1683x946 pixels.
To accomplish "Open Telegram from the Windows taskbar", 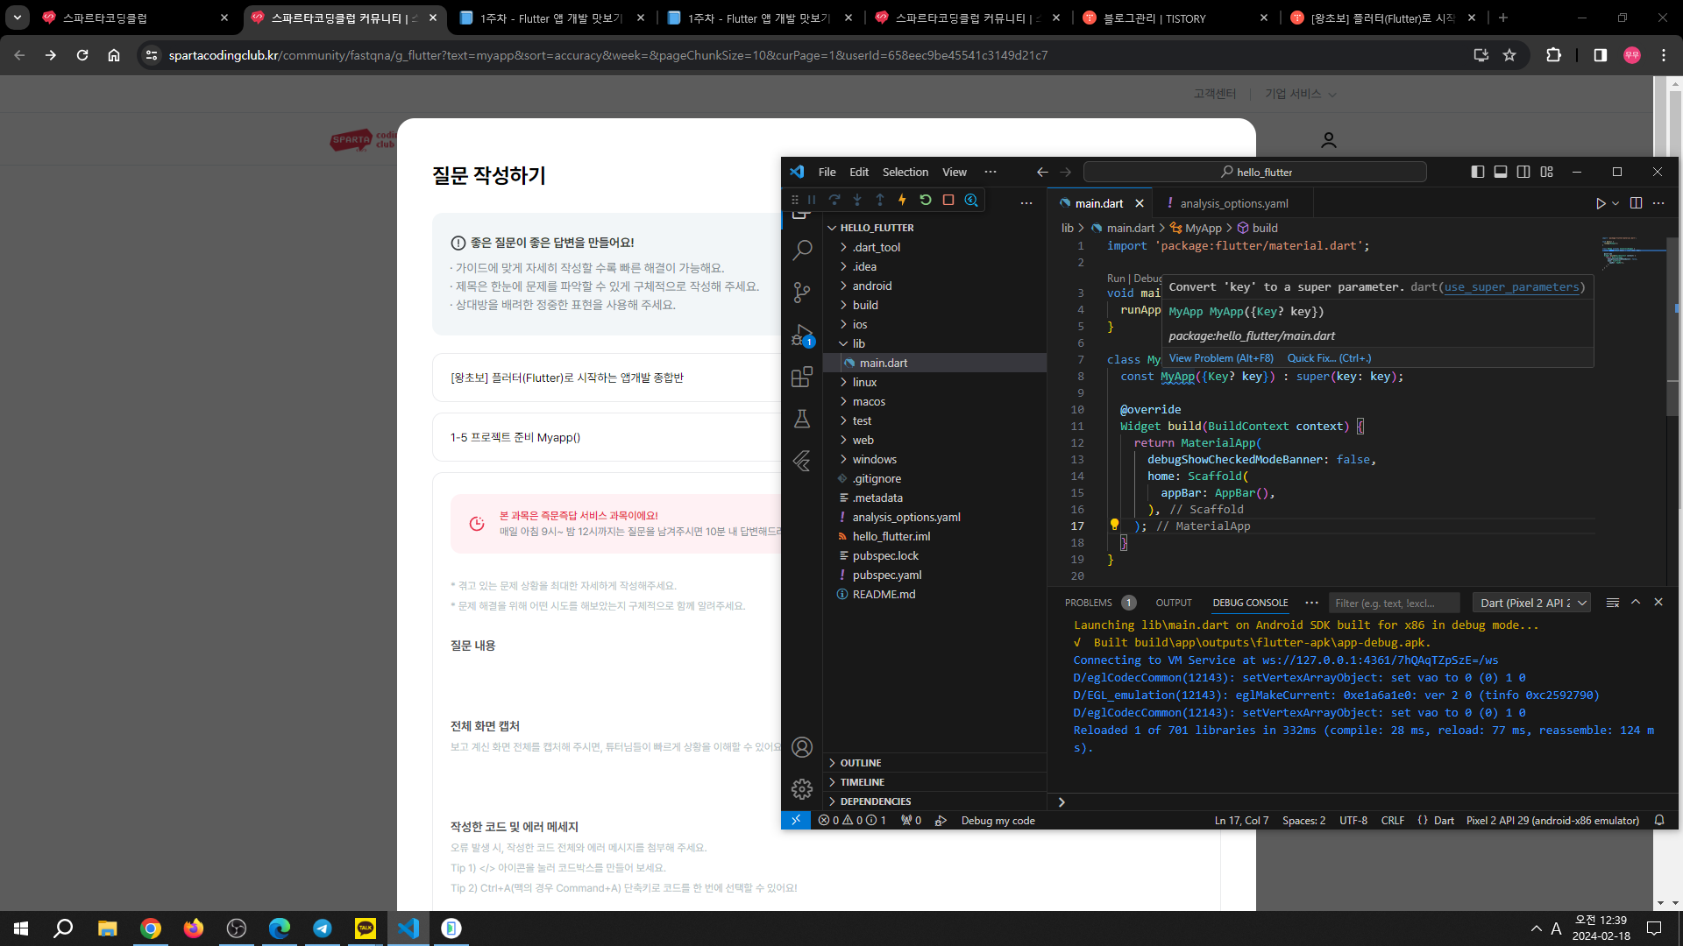I will point(323,928).
